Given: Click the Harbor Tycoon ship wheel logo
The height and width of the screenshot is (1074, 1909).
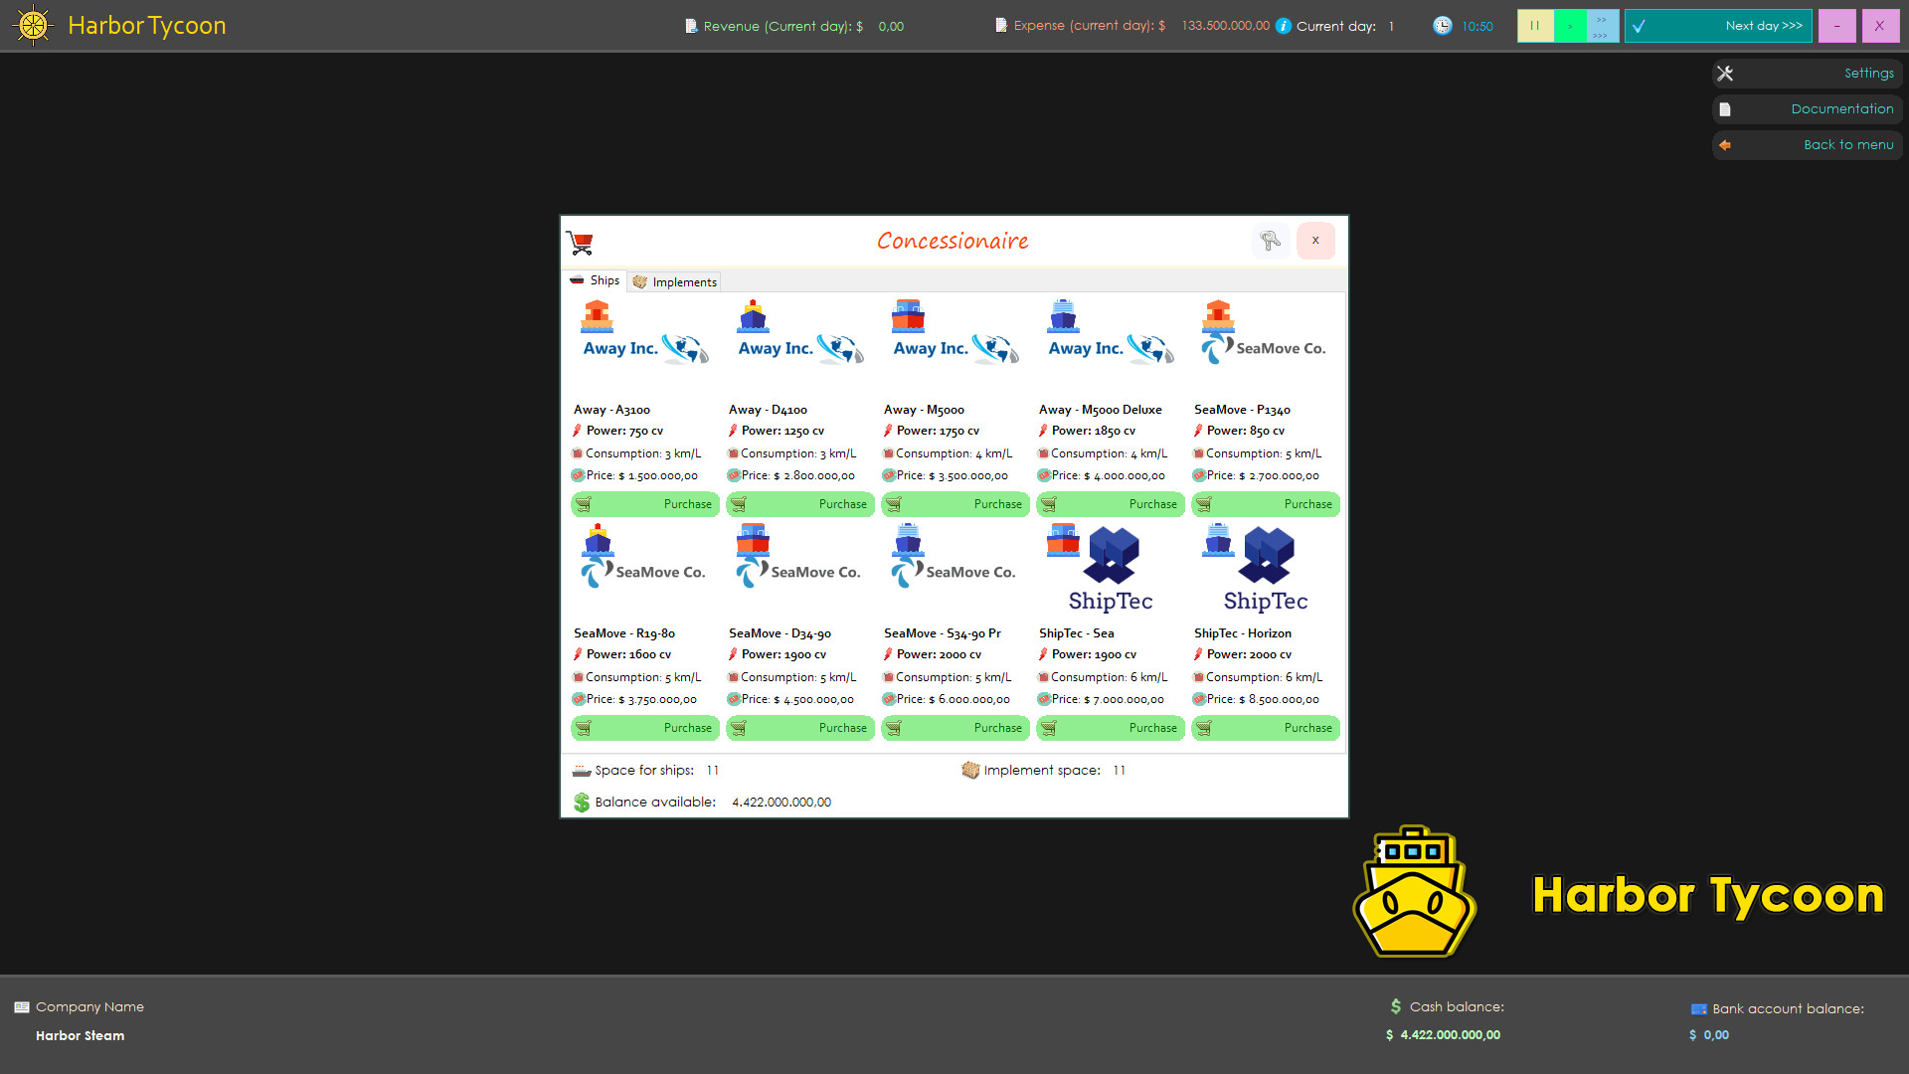Looking at the screenshot, I should click(x=33, y=25).
